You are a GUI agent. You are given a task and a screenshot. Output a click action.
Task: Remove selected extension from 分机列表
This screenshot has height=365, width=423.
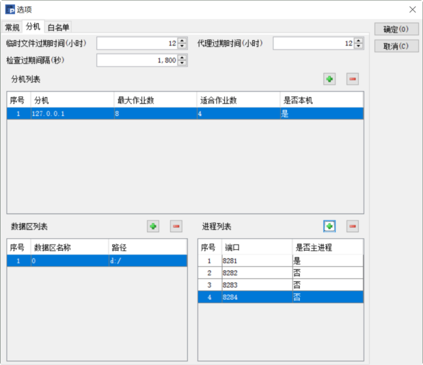point(352,79)
